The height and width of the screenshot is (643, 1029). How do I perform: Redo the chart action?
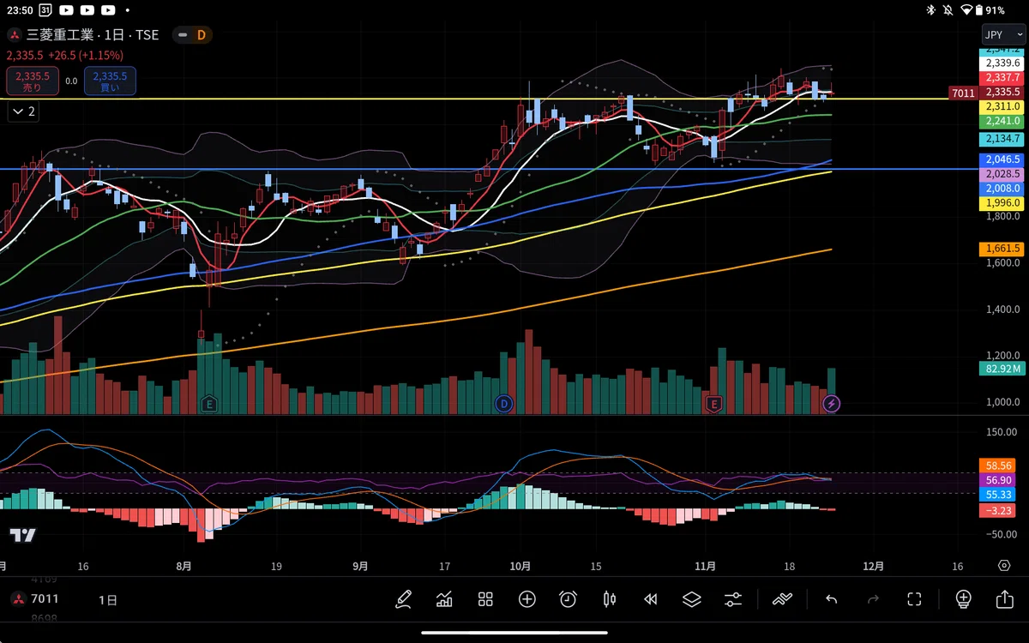(873, 599)
